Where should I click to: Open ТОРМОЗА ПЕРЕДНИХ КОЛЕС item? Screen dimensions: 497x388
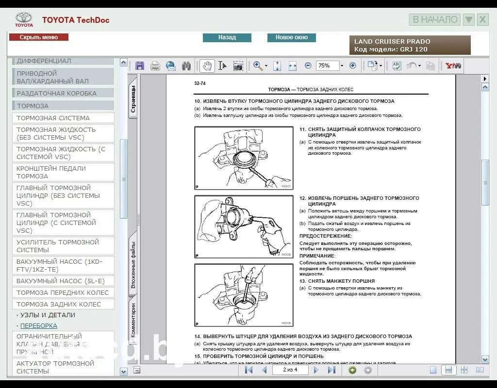pyautogui.click(x=63, y=292)
